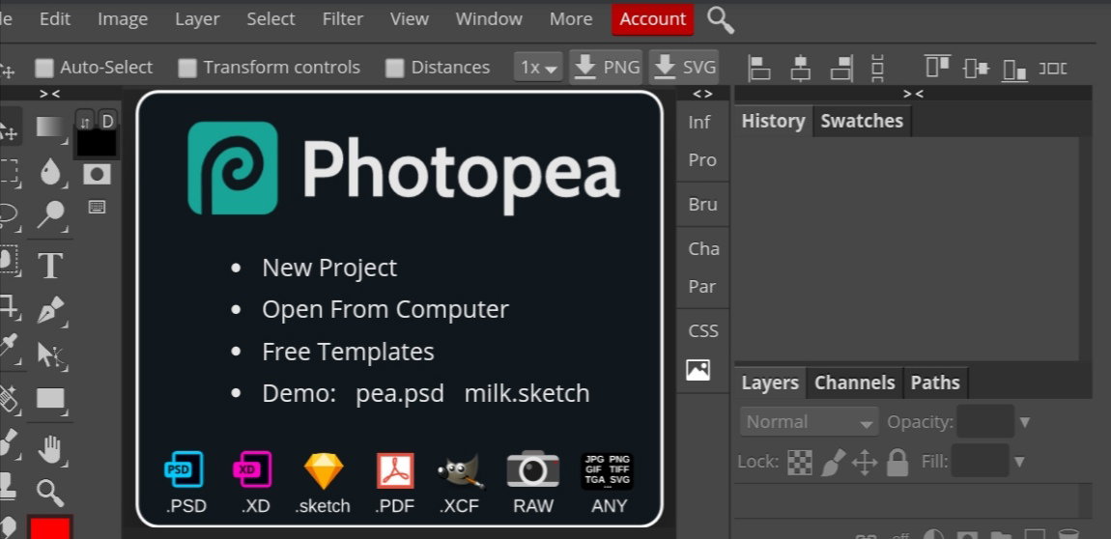Enable the Distances checkbox

coord(395,68)
